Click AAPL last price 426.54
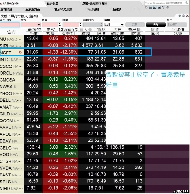Screen dimensions: 190x194 click(34, 127)
